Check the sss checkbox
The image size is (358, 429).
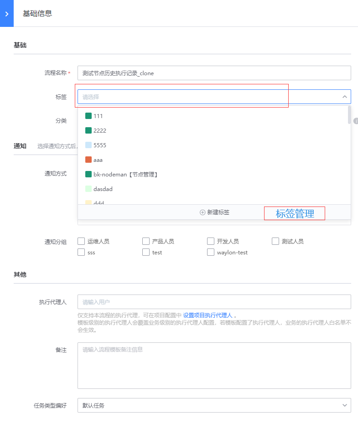click(81, 252)
